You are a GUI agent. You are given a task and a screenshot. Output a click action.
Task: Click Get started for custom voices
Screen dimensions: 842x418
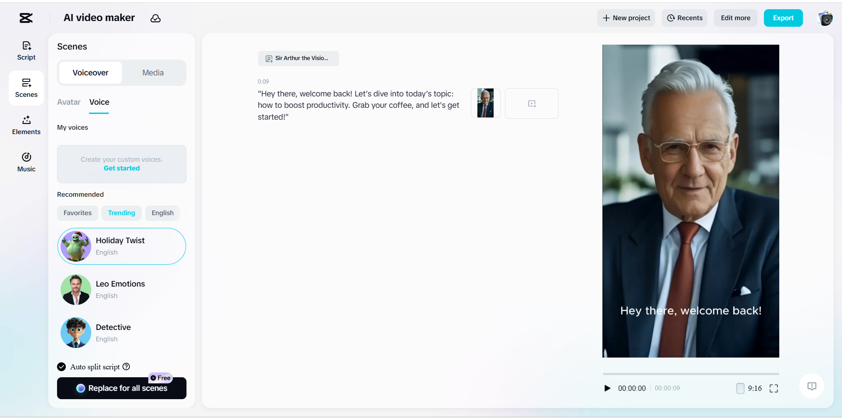122,168
